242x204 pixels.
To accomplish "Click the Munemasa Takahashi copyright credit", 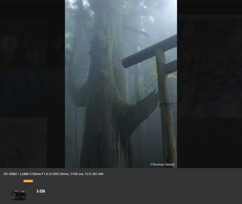I will click(x=162, y=164).
